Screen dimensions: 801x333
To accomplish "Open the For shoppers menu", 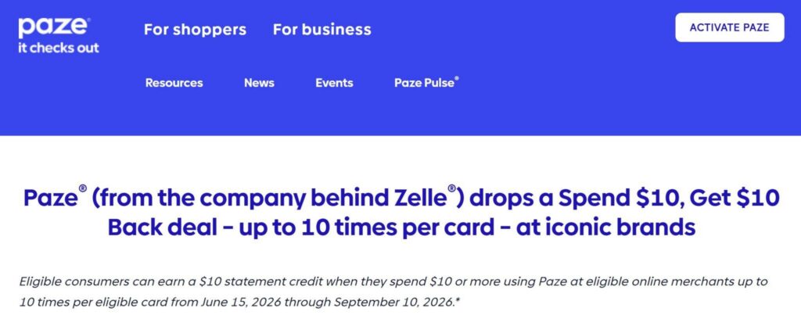I will coord(195,30).
